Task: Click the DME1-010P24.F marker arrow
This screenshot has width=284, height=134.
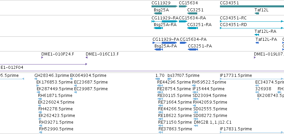Action: (42, 57)
